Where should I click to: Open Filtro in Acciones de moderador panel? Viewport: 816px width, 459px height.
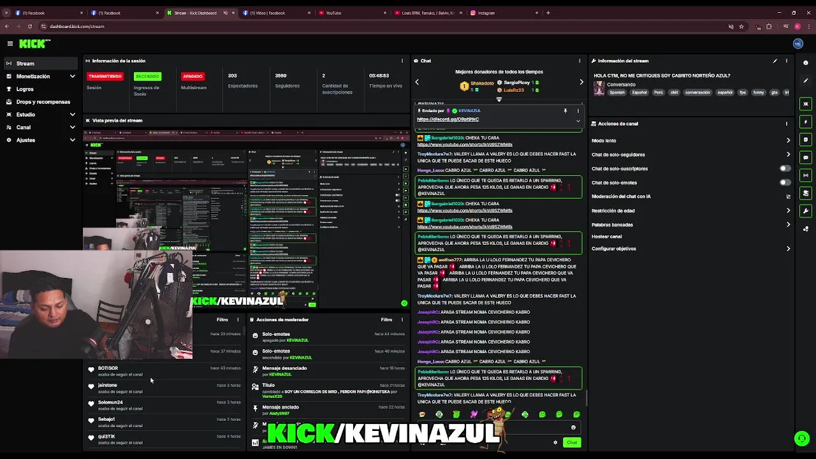point(386,319)
